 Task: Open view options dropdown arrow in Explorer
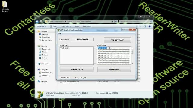tap(140, 26)
